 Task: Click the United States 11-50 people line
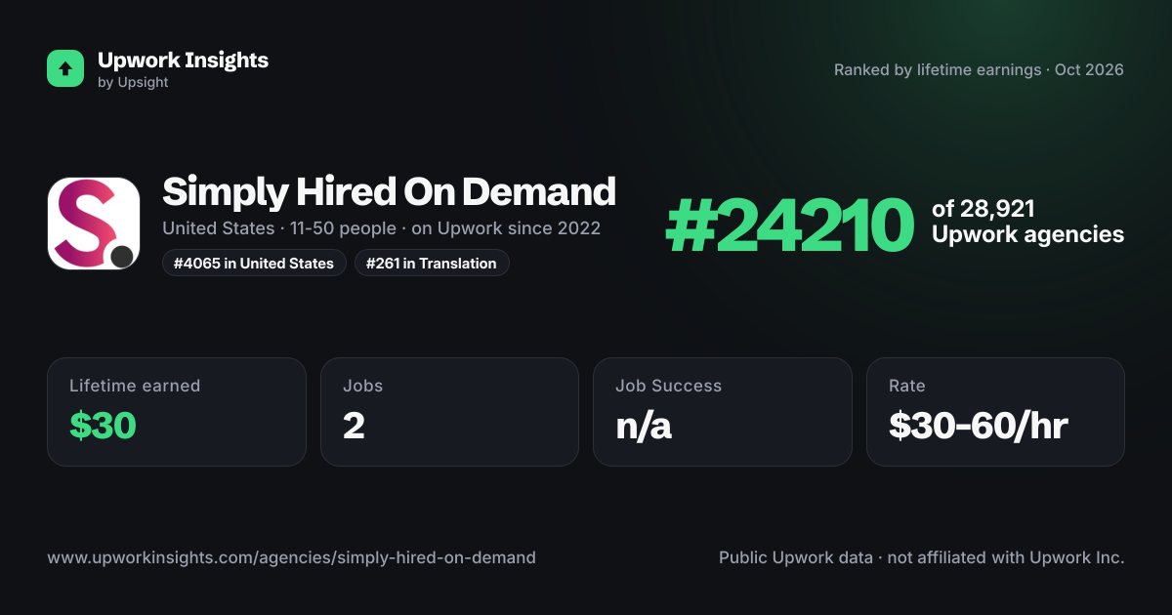[x=381, y=228]
